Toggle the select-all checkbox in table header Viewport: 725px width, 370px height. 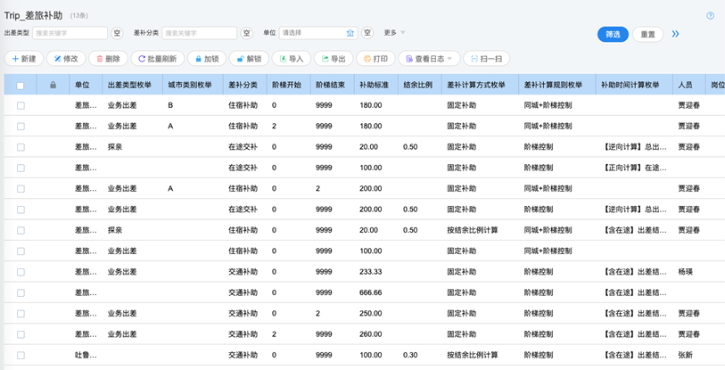click(x=21, y=86)
